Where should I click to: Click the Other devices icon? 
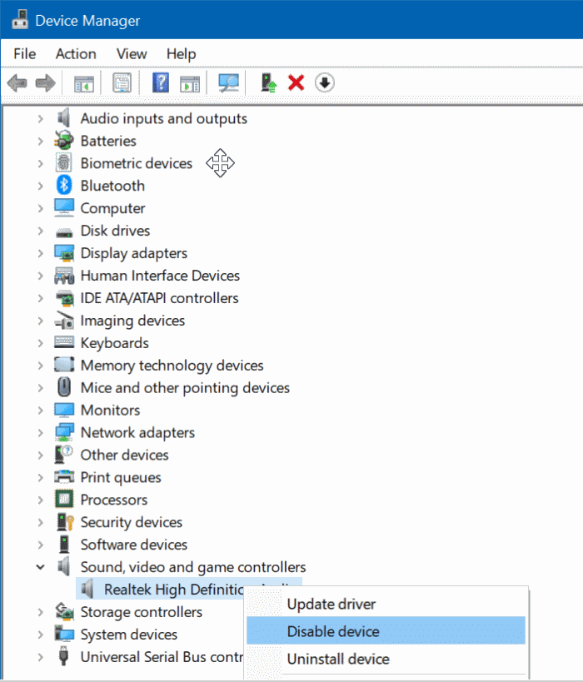point(63,455)
